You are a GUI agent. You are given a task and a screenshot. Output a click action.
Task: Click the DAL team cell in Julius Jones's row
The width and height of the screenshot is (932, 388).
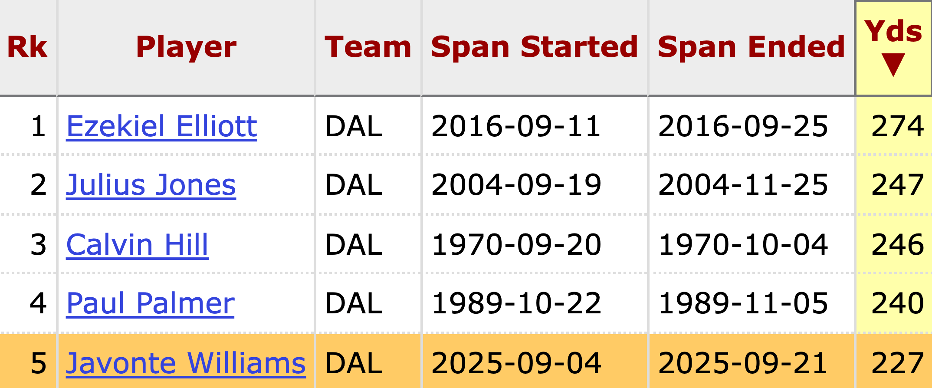click(354, 185)
